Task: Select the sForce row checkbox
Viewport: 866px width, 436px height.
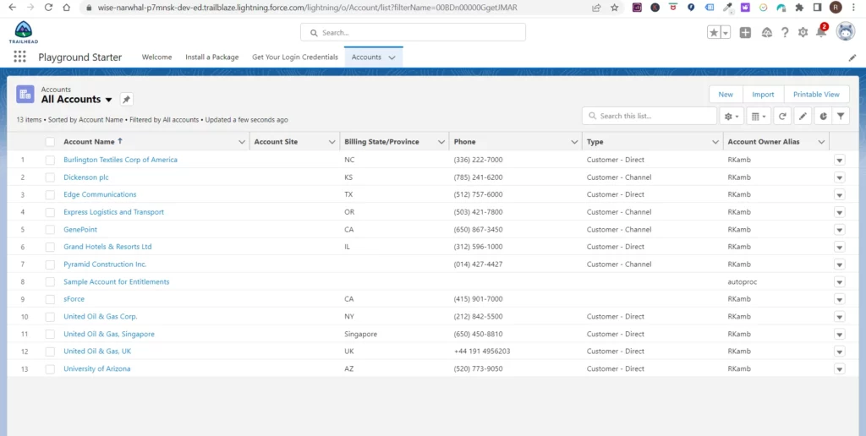Action: [x=50, y=299]
